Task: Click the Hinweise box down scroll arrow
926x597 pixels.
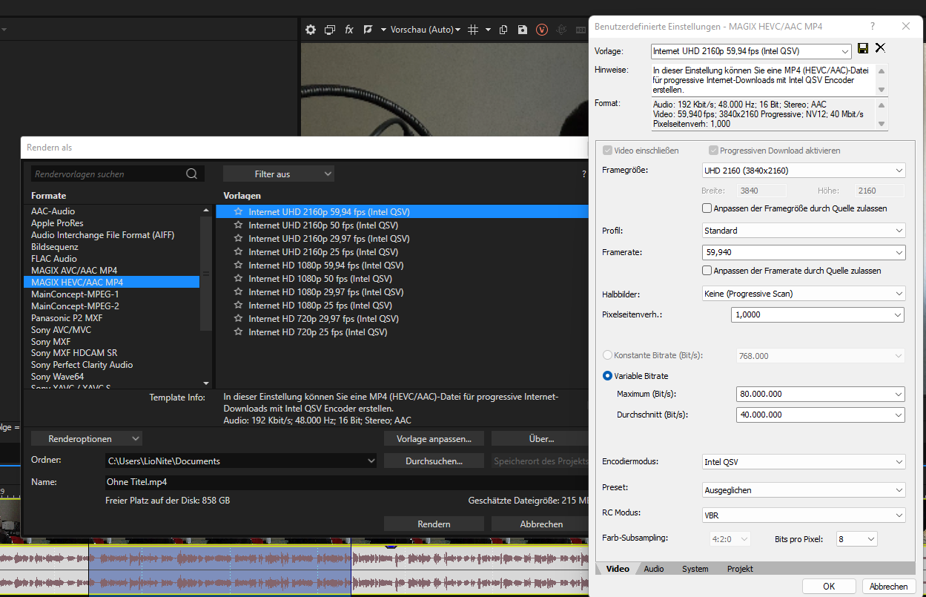Action: click(882, 90)
